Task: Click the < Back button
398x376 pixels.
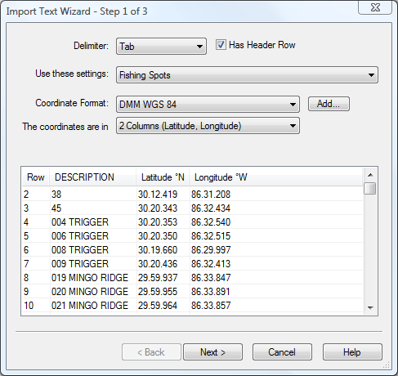Action: 151,352
